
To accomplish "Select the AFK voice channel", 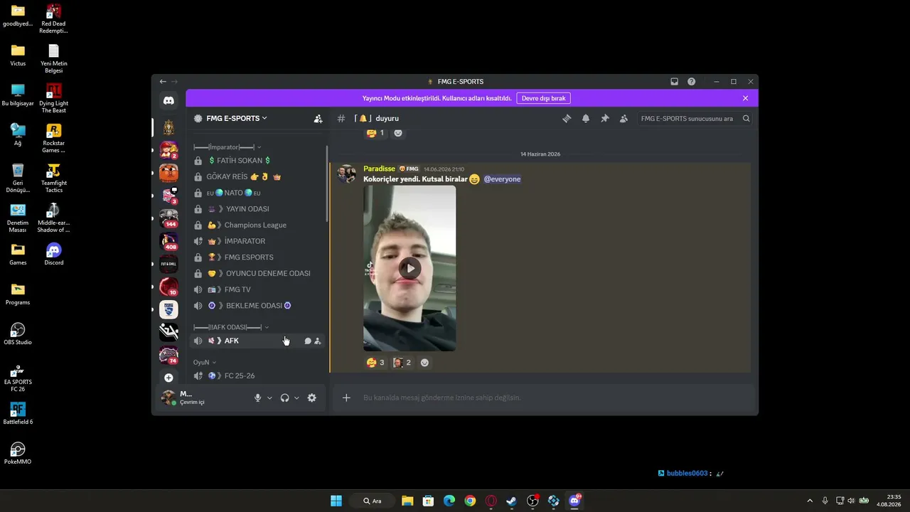I will click(x=258, y=341).
